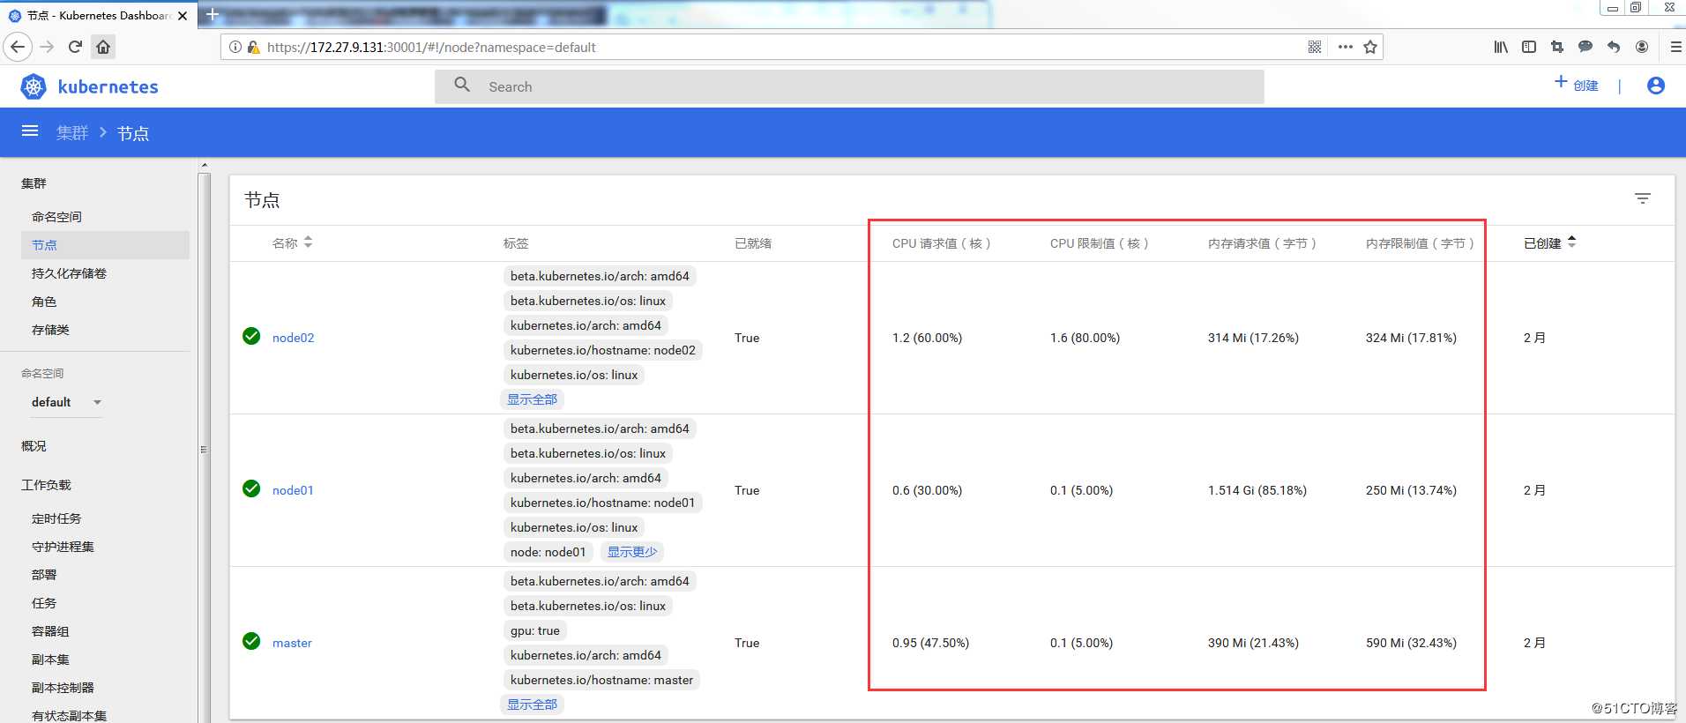Viewport: 1686px width, 723px height.
Task: Sort nodes by 名称 column
Action: [x=293, y=242]
